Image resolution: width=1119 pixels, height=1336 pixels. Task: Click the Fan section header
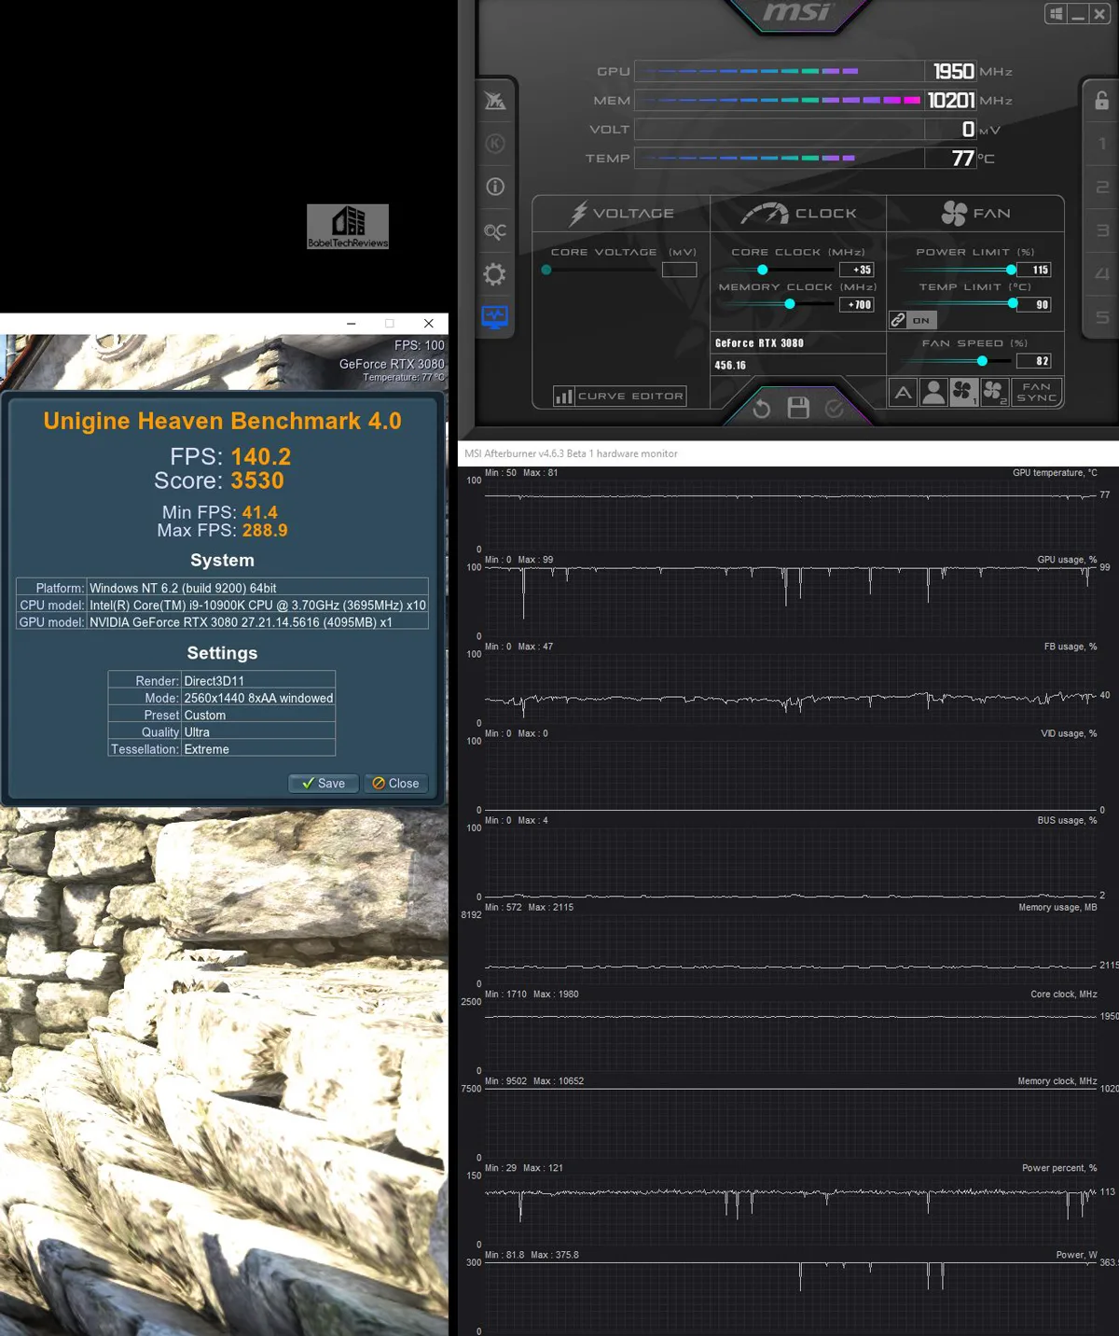pyautogui.click(x=975, y=214)
